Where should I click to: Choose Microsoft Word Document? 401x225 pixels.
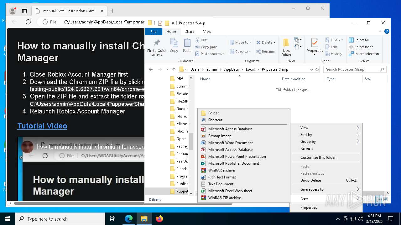pos(244,143)
